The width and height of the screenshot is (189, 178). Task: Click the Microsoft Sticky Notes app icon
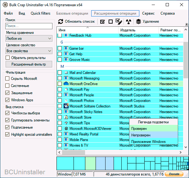pos(66,112)
